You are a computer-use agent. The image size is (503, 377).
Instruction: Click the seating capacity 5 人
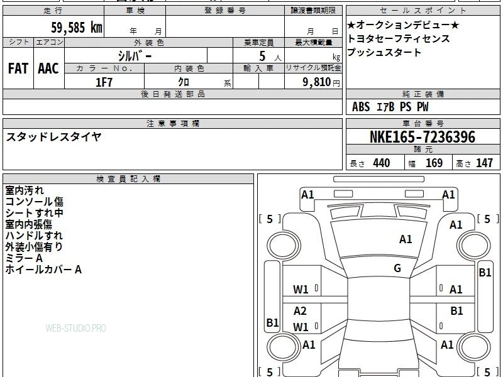pos(270,57)
